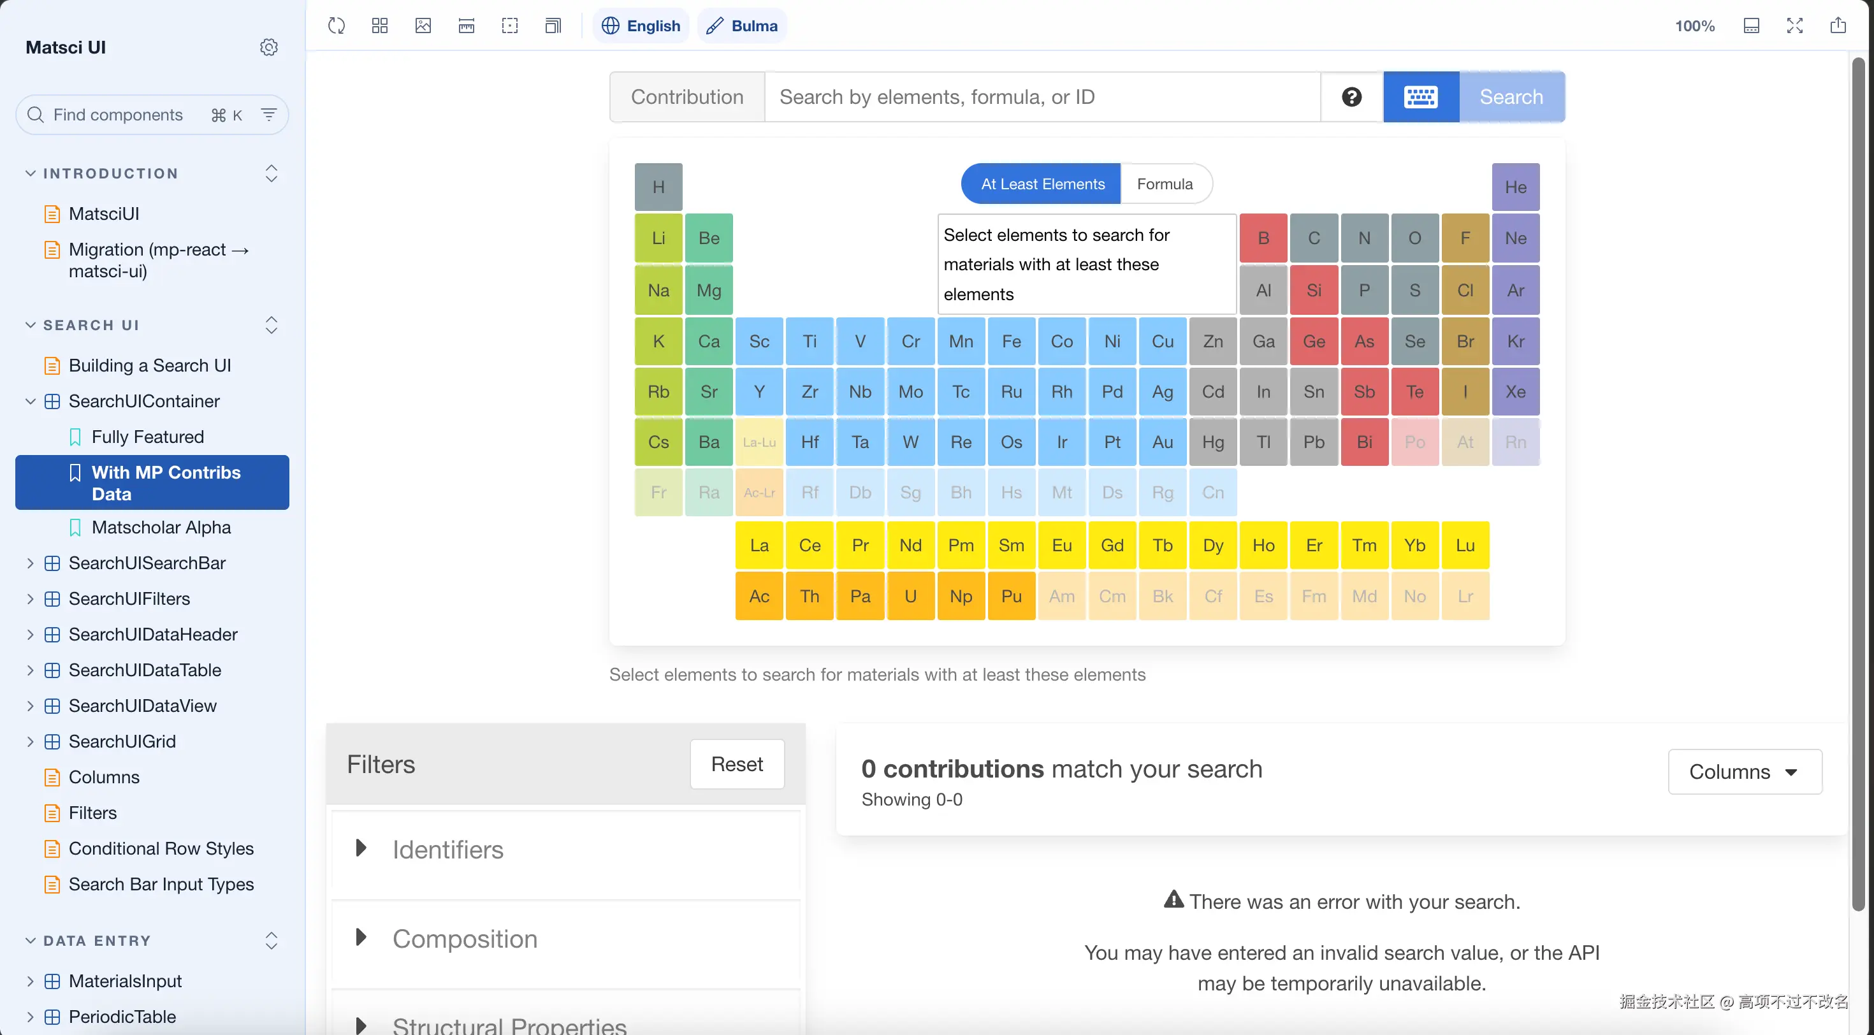Expand the Identifiers filter group
Image resolution: width=1874 pixels, height=1035 pixels.
[x=447, y=849]
